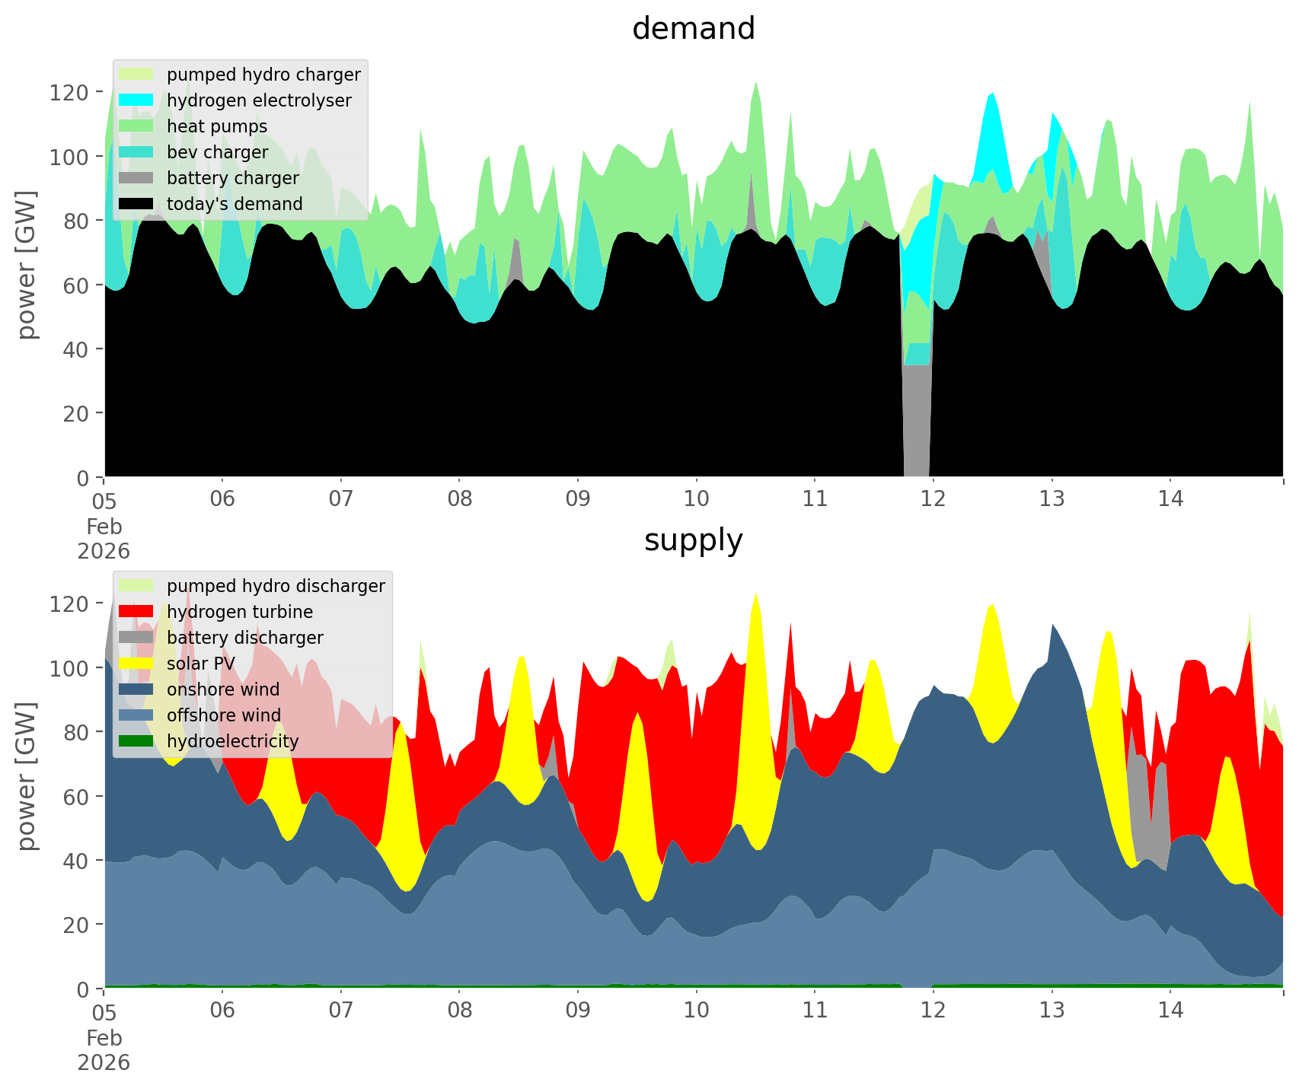Click the red hydrogen turbine legend swatch

(x=136, y=612)
